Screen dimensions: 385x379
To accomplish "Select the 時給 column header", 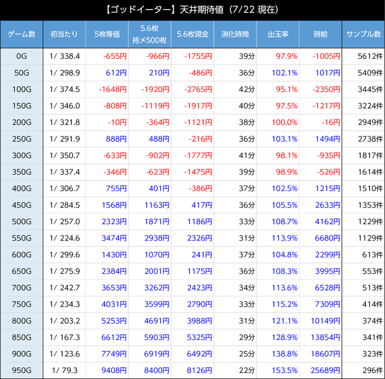I will [x=320, y=35].
